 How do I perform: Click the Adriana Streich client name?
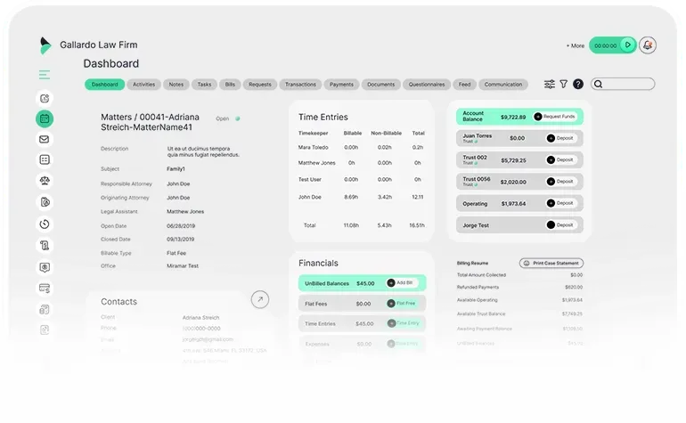click(200, 318)
